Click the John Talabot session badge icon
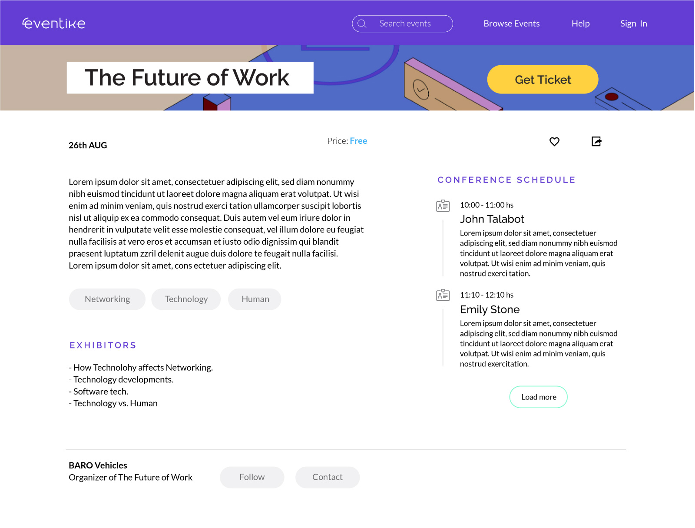Image resolution: width=695 pixels, height=528 pixels. [x=443, y=206]
